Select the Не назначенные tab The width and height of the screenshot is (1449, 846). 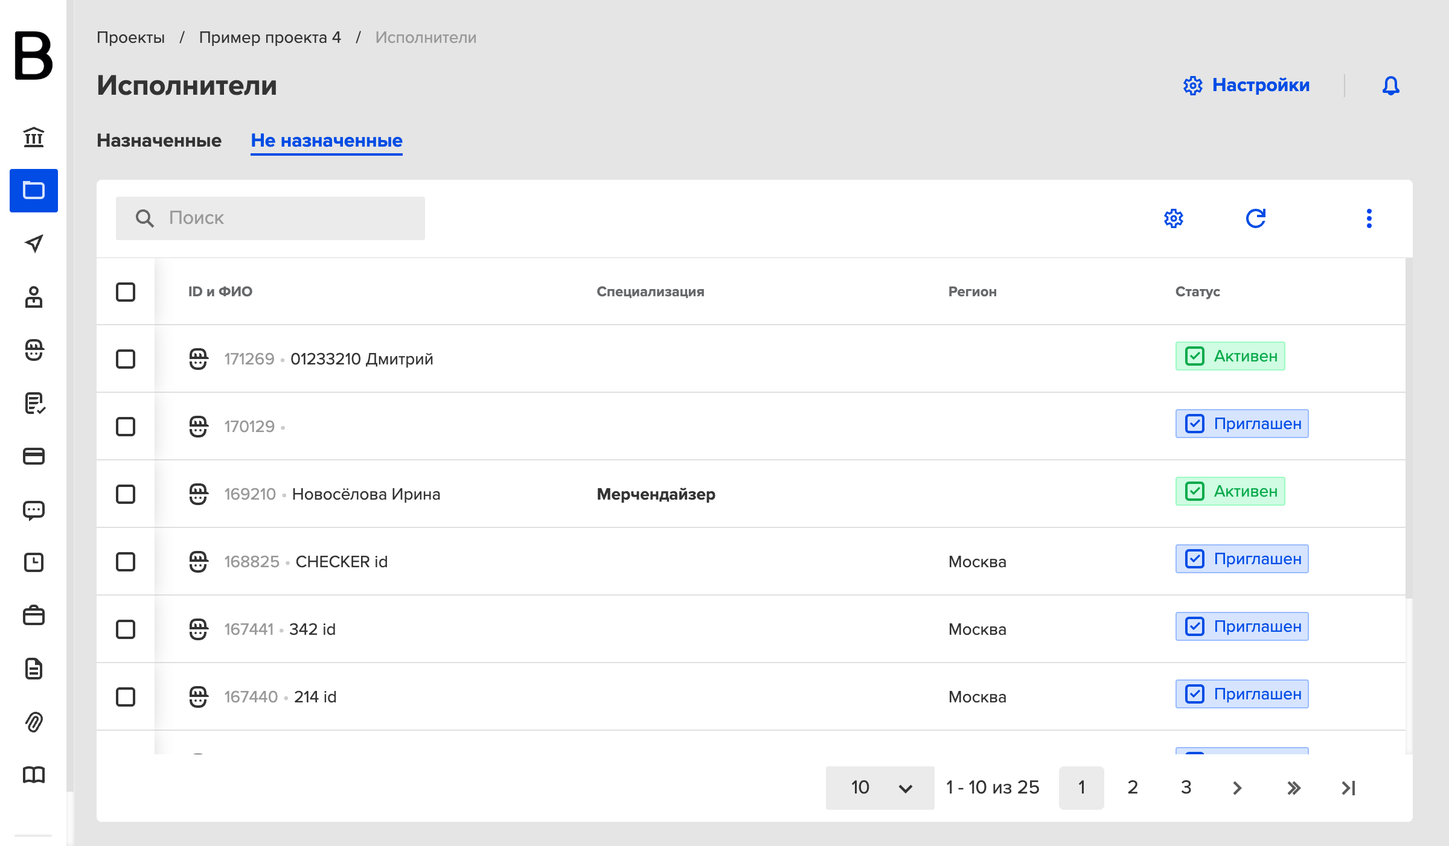coord(327,140)
